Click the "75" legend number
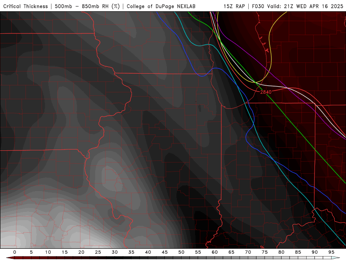Image resolution: width=346 pixels, height=260 pixels. (x=264, y=252)
